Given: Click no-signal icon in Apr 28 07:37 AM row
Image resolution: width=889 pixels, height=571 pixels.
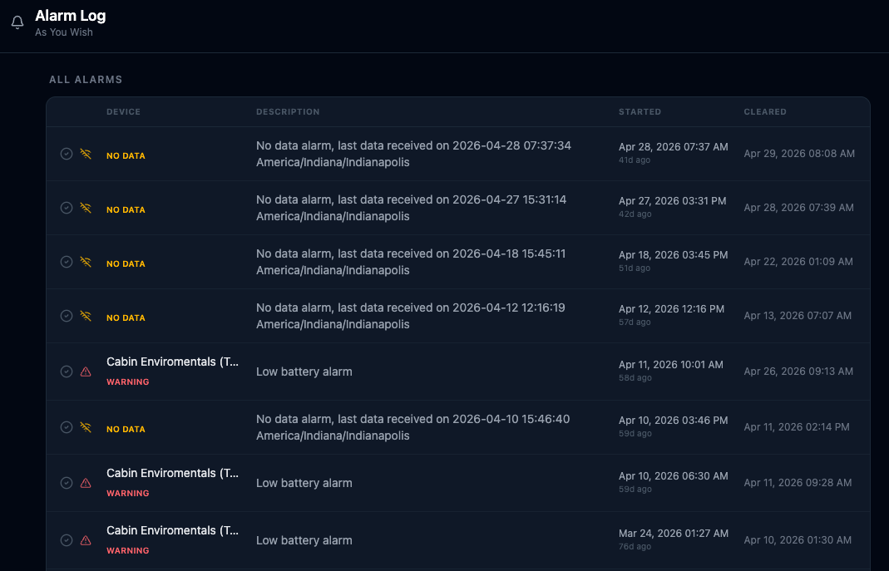Looking at the screenshot, I should (86, 154).
